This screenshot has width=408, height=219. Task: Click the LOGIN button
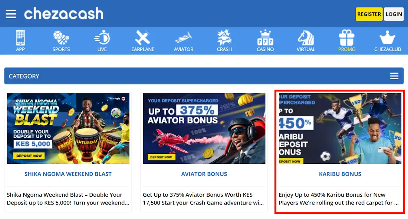[394, 14]
